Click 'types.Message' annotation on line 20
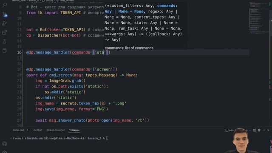The height and width of the screenshot is (153, 272). (100, 75)
